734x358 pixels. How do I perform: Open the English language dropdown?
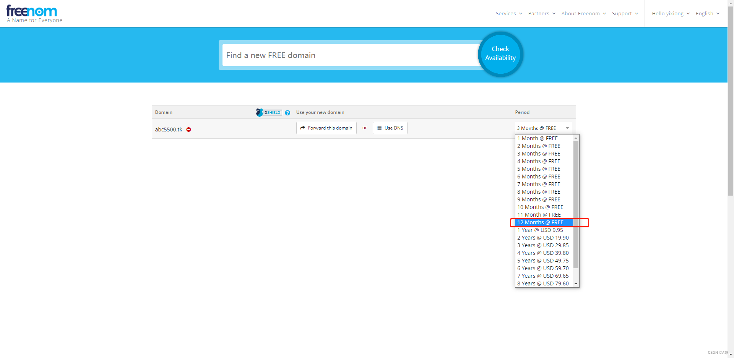click(707, 13)
